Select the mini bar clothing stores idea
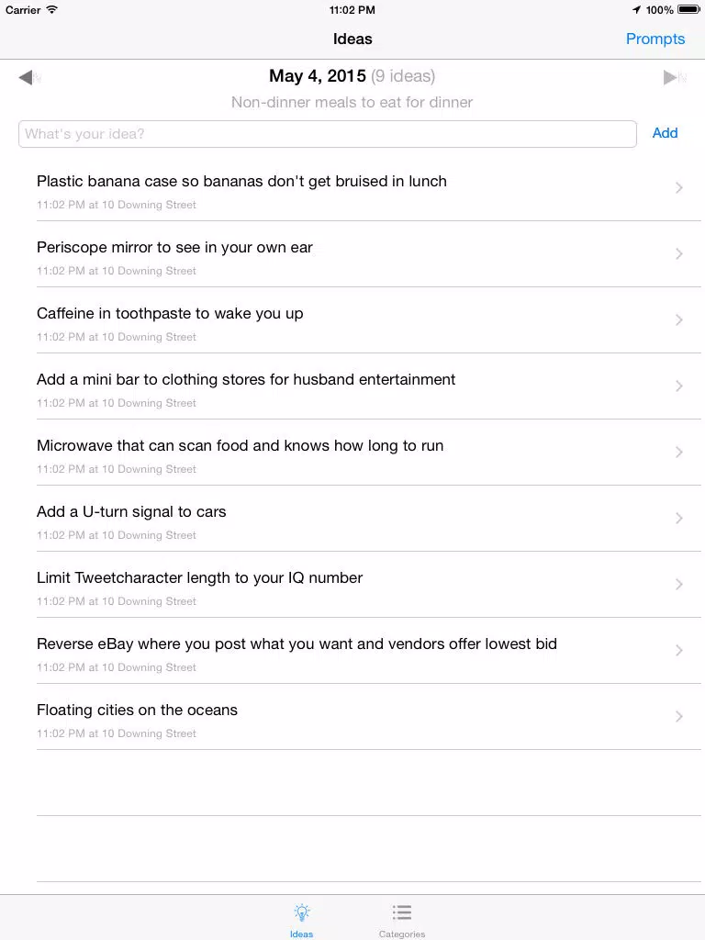This screenshot has width=705, height=940. click(x=369, y=386)
